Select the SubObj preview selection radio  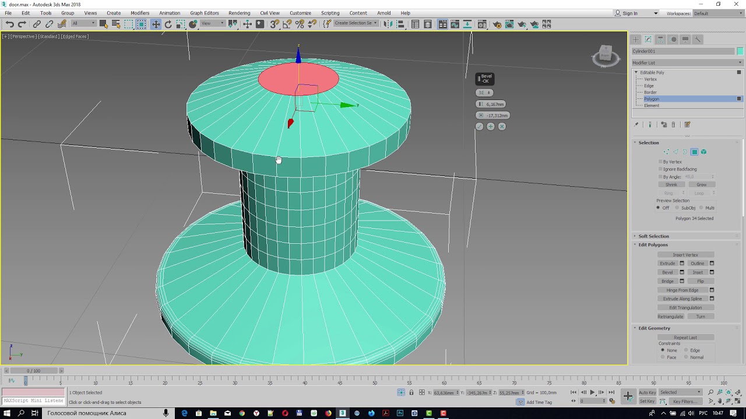(677, 208)
